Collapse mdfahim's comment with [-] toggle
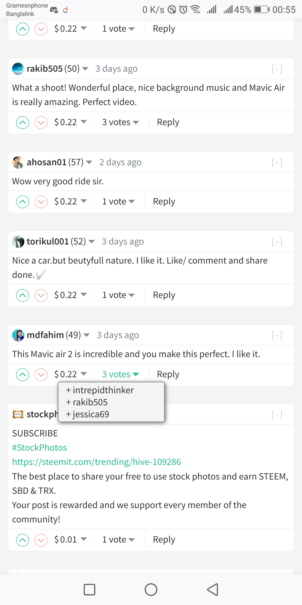 click(277, 335)
